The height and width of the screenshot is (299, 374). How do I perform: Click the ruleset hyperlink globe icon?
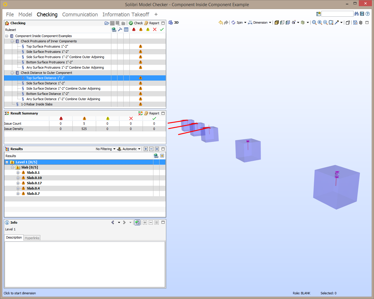pos(114,29)
